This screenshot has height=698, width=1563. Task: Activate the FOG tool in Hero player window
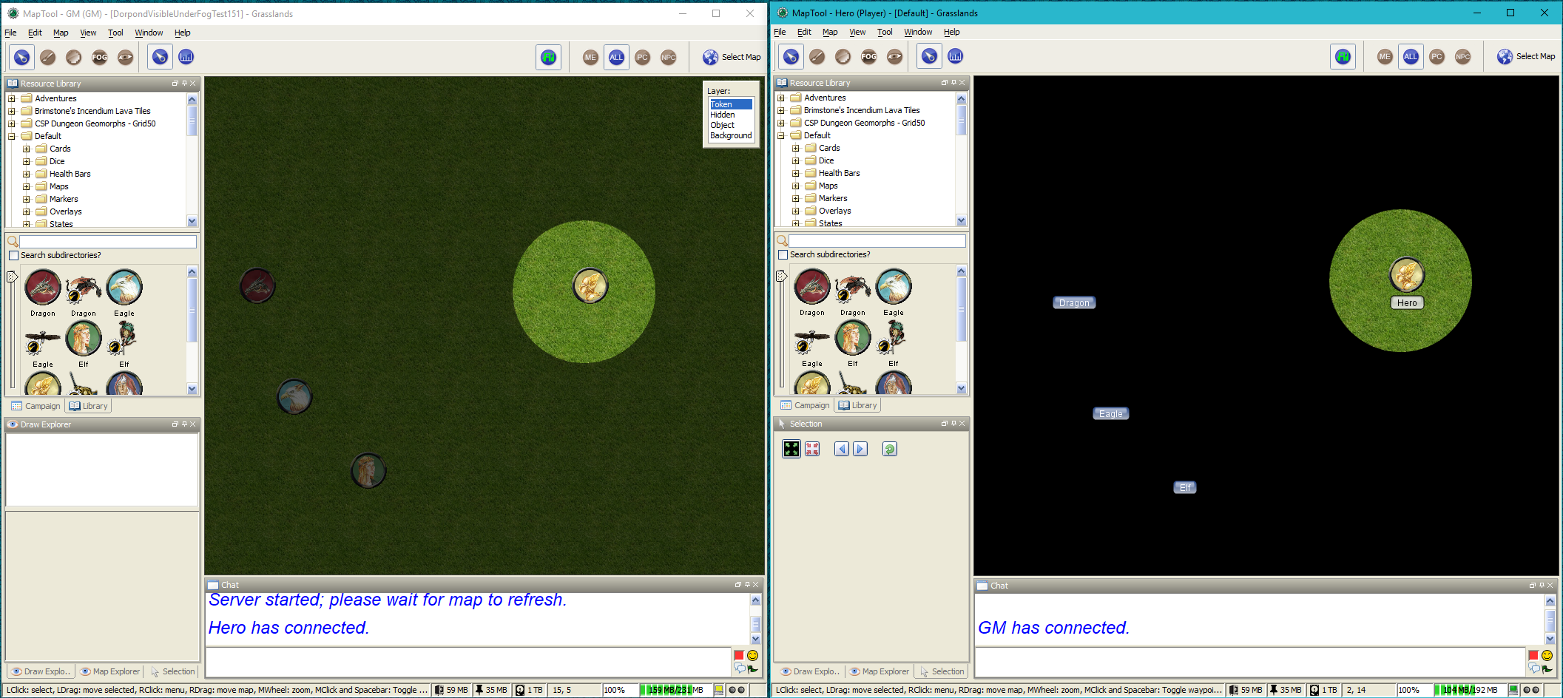pos(868,56)
